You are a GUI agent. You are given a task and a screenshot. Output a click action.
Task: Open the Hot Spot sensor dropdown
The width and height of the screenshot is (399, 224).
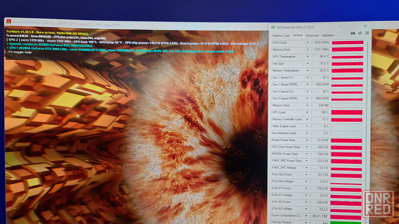307,64
